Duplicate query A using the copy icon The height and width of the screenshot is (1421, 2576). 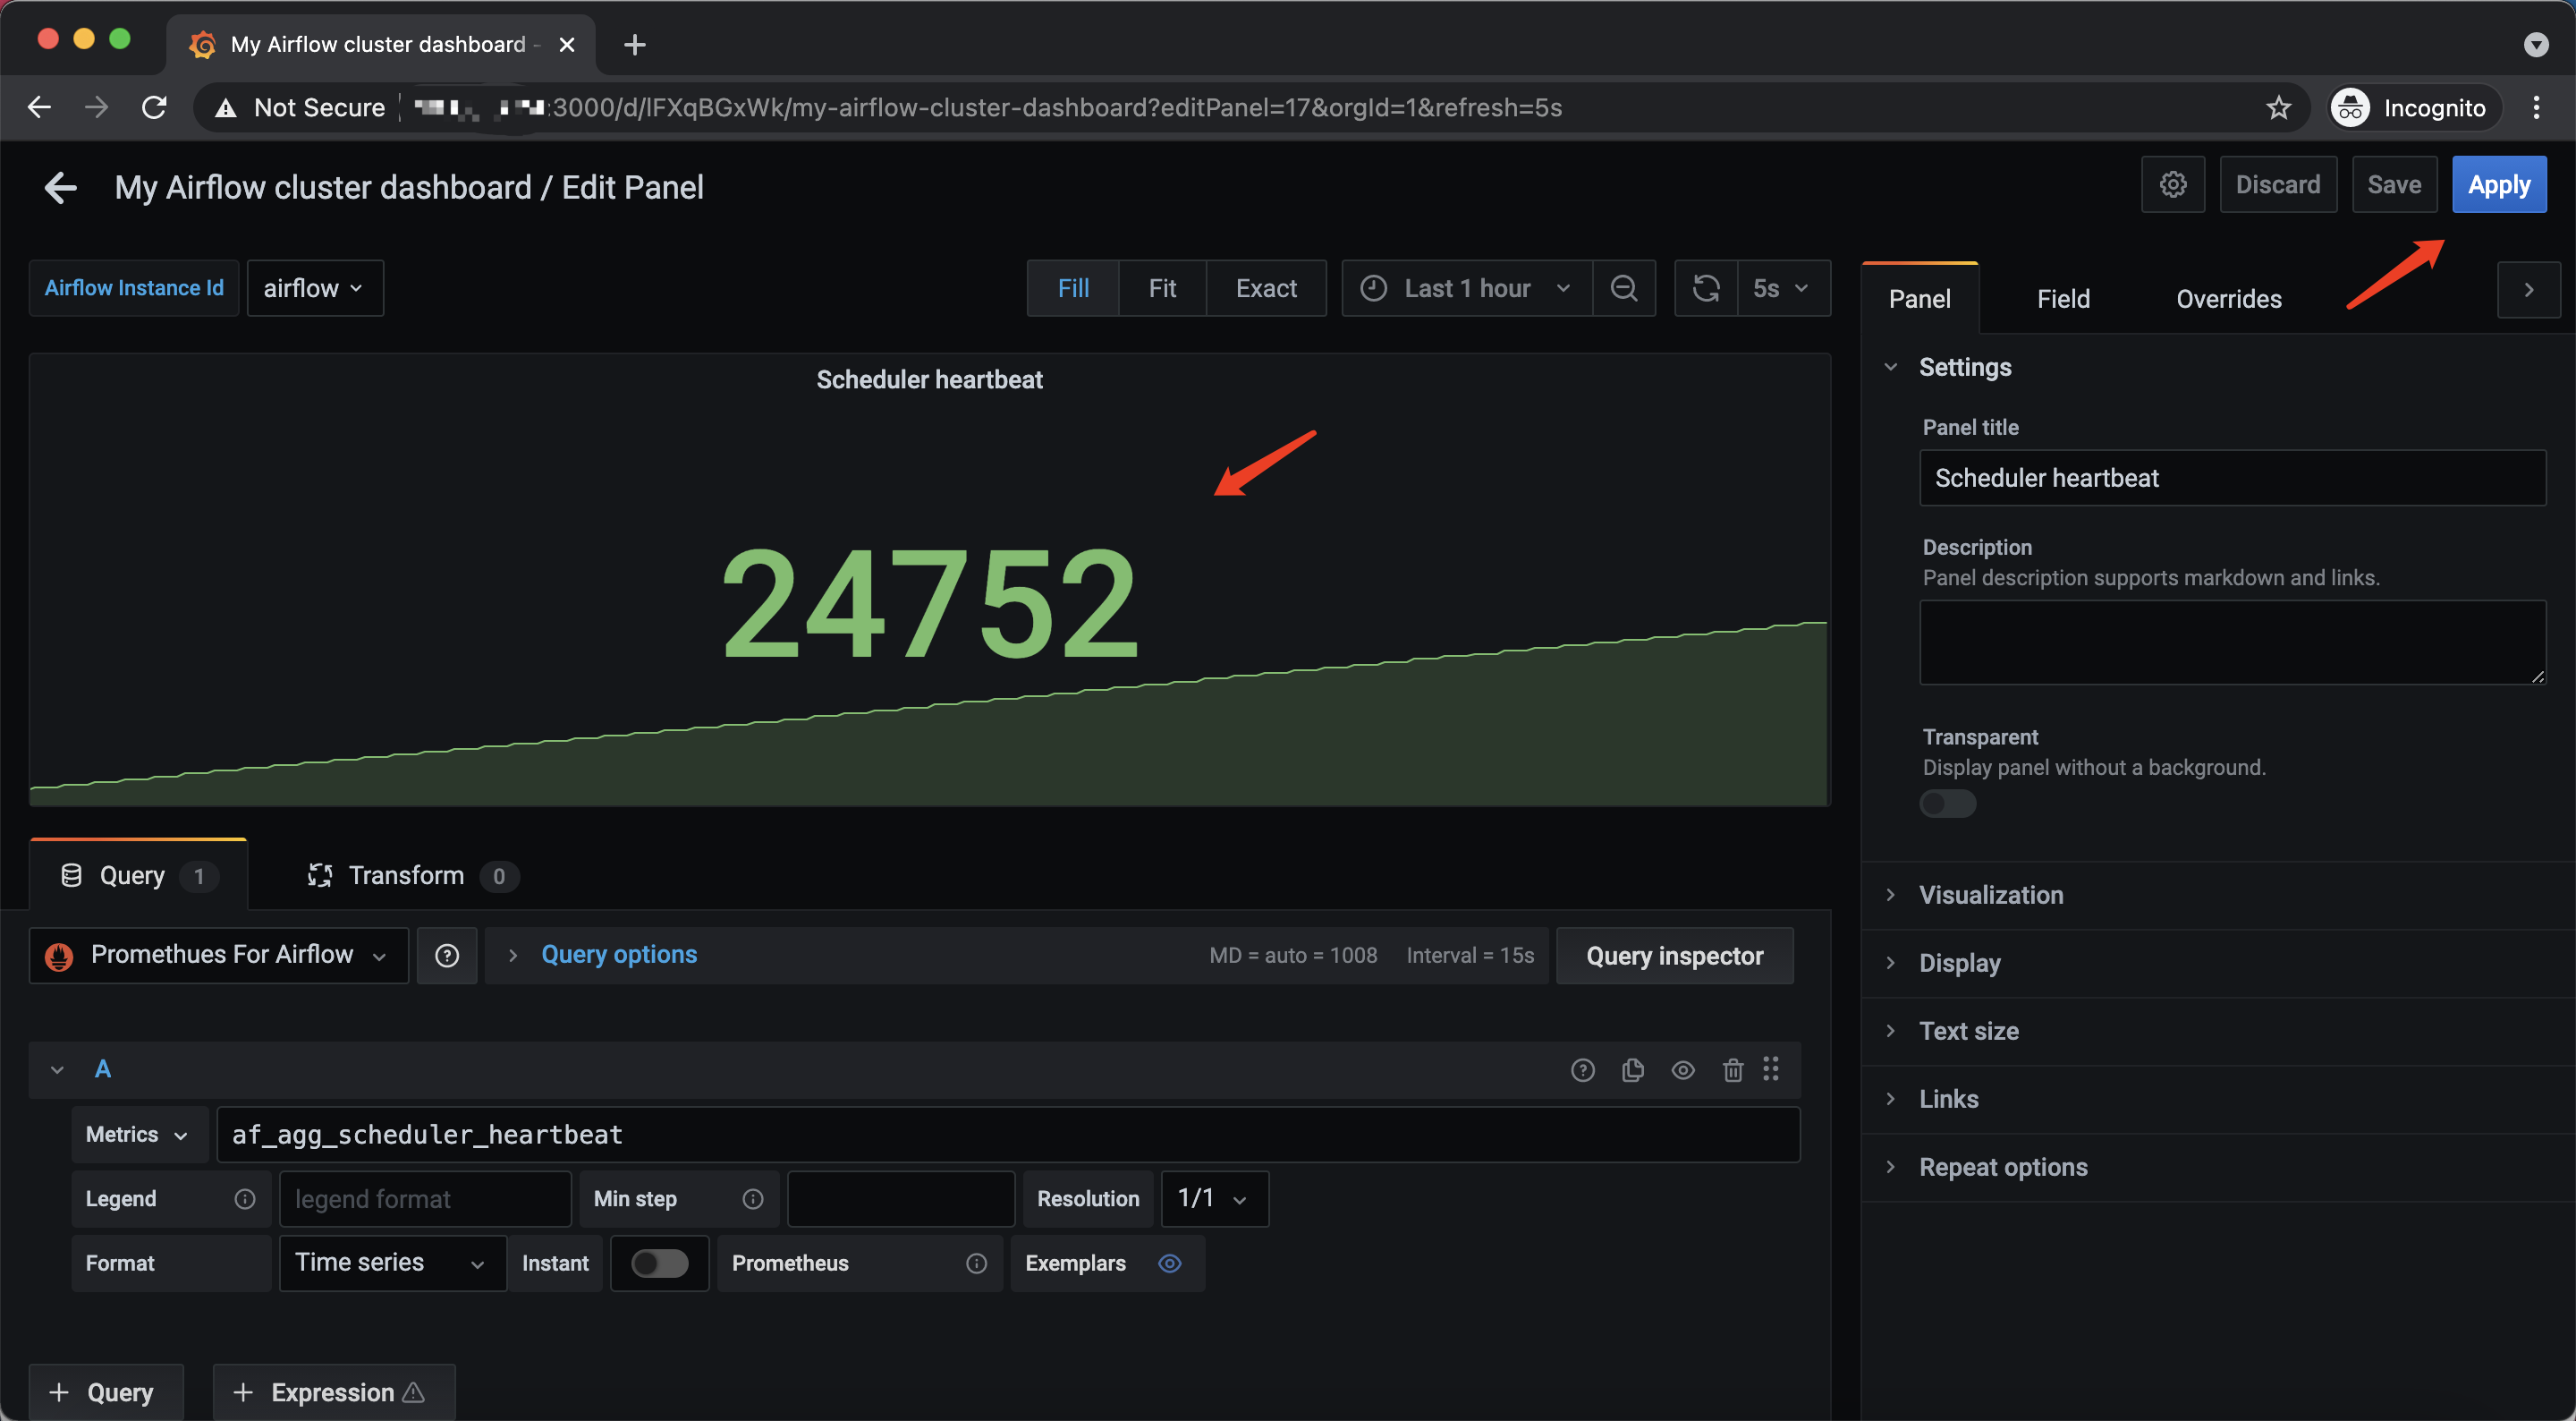[x=1633, y=1068]
